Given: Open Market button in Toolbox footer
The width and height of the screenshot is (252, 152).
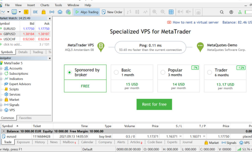Looking at the screenshot, I should click(212, 142).
